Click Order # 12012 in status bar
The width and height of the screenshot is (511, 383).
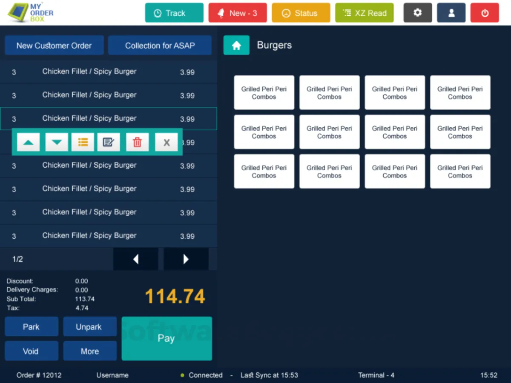click(x=39, y=375)
